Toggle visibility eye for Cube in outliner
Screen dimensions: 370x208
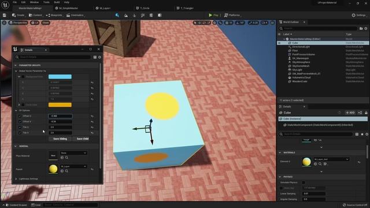[x=279, y=43]
